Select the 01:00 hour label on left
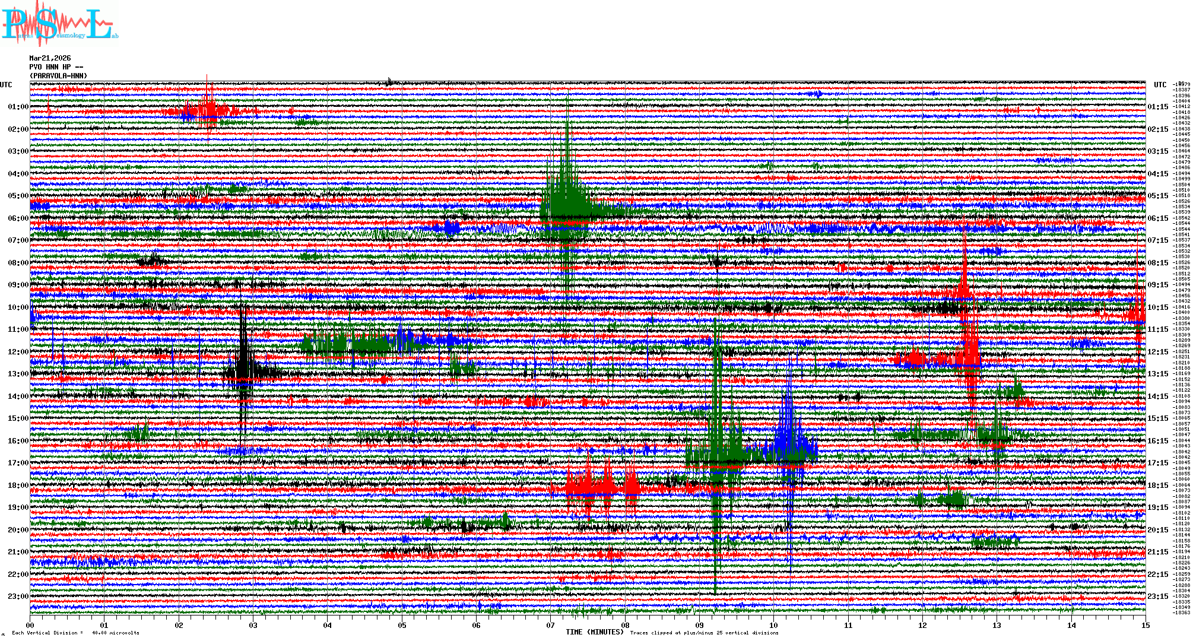Image resolution: width=1193 pixels, height=641 pixels. pyautogui.click(x=18, y=107)
